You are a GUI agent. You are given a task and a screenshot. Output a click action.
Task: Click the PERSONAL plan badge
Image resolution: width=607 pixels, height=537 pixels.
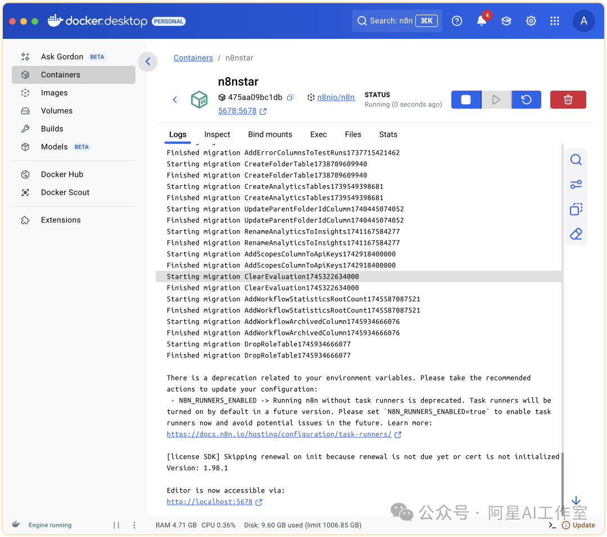pyautogui.click(x=169, y=21)
